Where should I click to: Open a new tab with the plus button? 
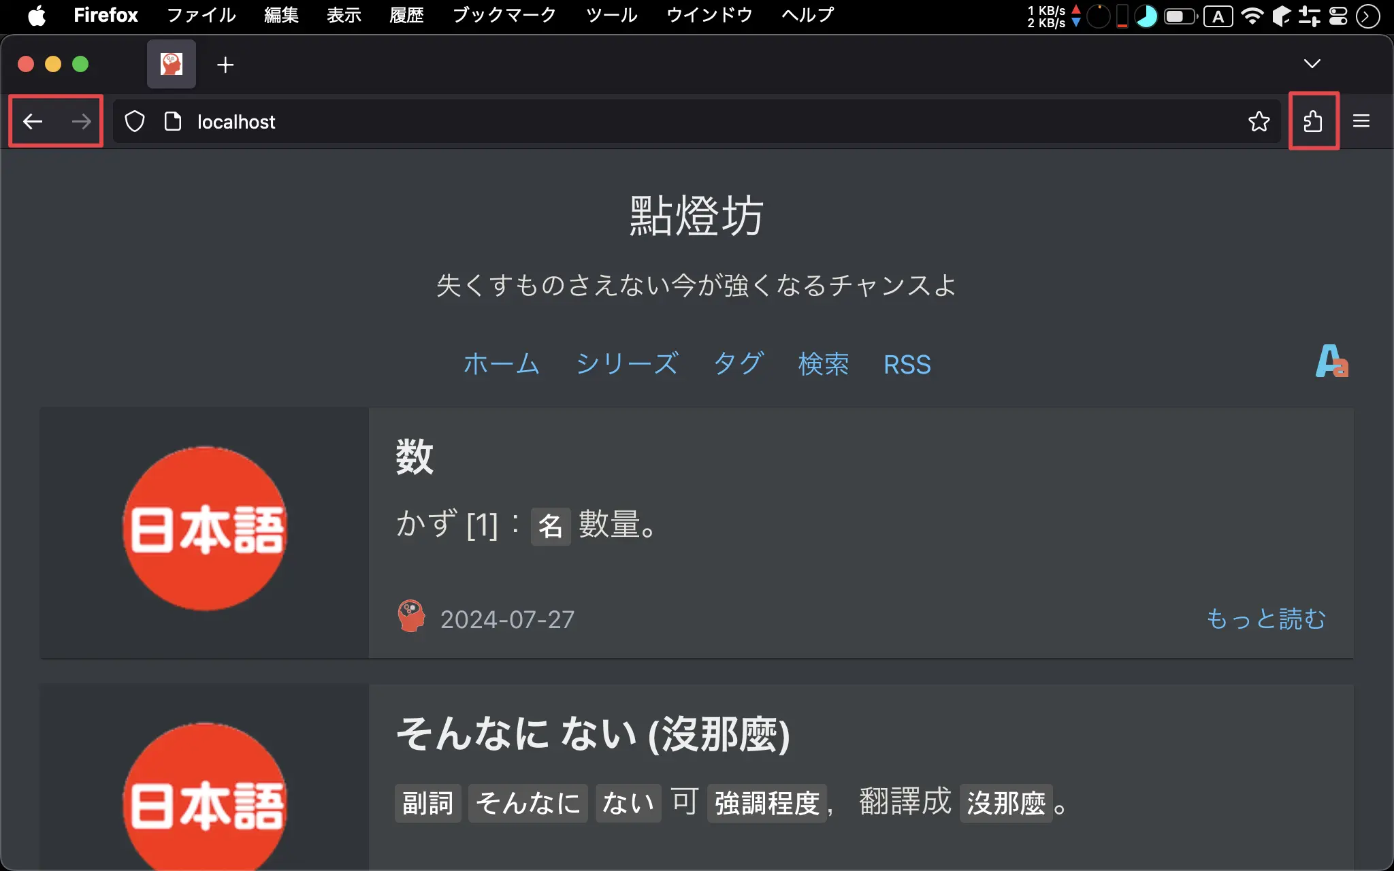click(x=225, y=65)
